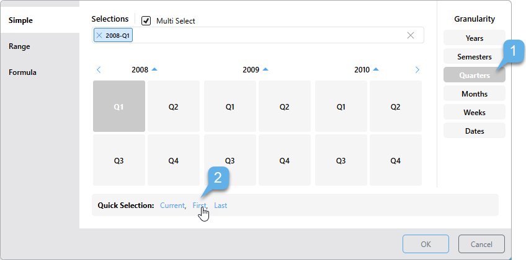Clear all selections with the X icon
The height and width of the screenshot is (260, 526).
click(x=411, y=35)
